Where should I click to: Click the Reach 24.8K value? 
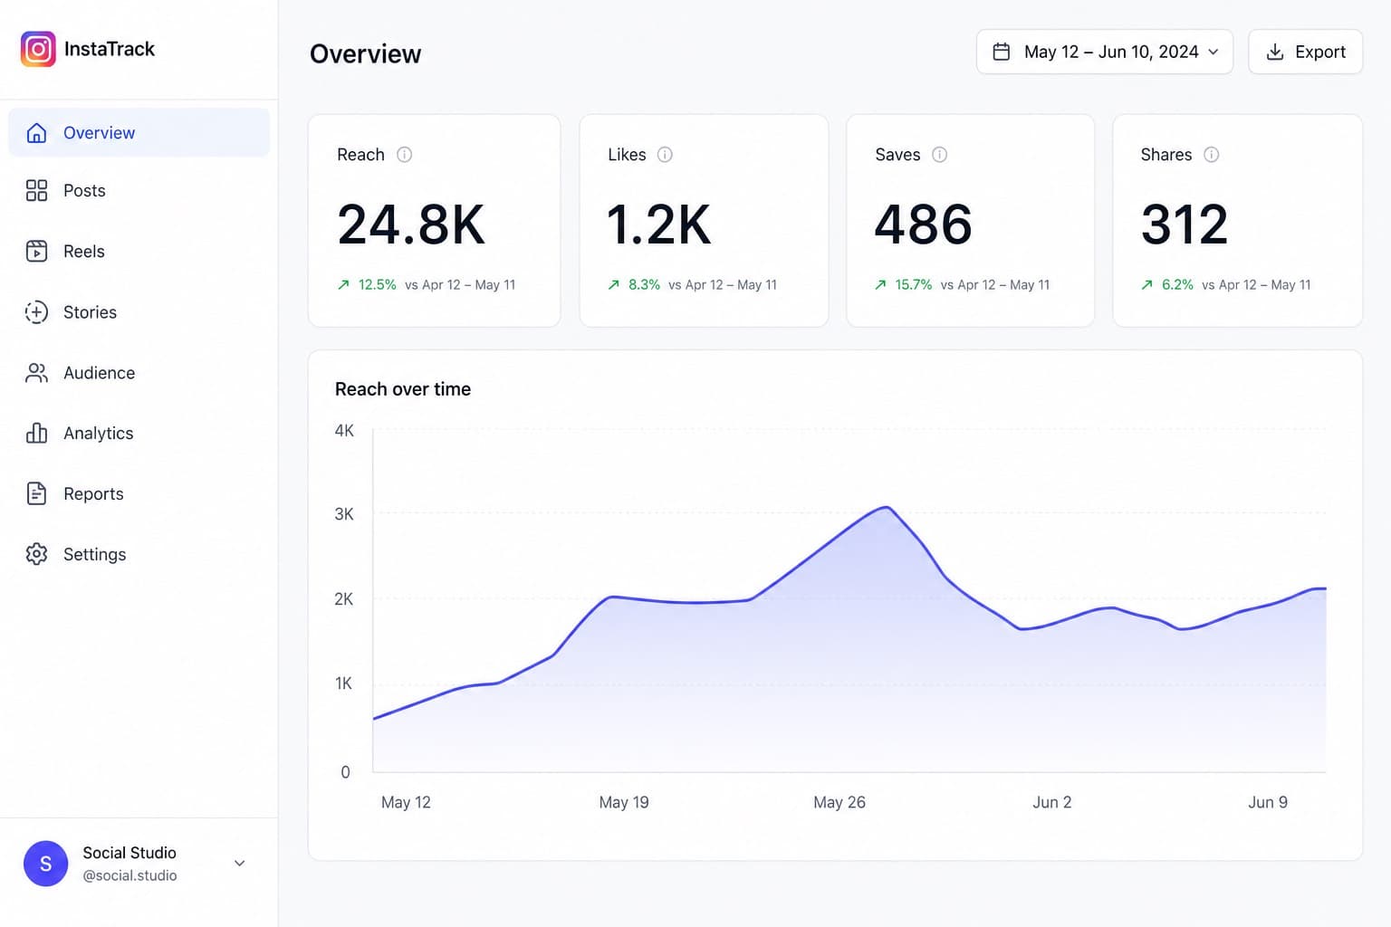411,225
